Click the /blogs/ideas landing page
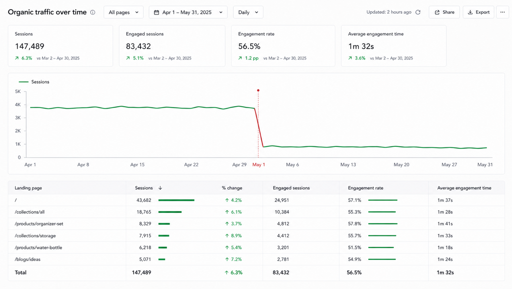This screenshot has width=512, height=289. coord(27,259)
